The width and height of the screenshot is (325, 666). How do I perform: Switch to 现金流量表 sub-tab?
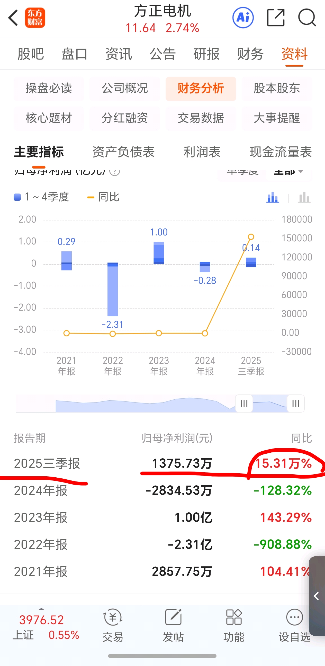click(x=281, y=152)
